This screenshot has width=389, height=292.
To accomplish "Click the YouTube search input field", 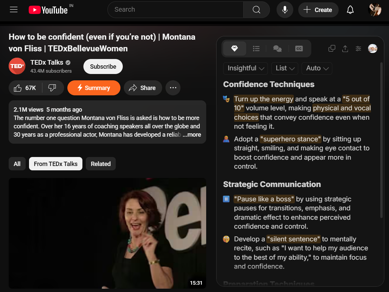I will pyautogui.click(x=175, y=9).
